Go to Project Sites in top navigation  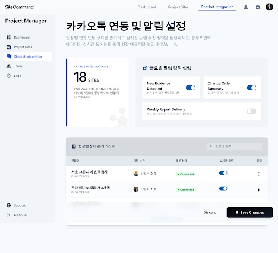click(178, 7)
